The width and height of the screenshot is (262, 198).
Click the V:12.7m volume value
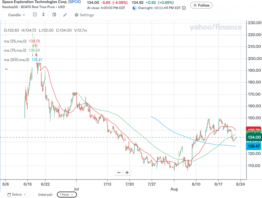[81, 30]
